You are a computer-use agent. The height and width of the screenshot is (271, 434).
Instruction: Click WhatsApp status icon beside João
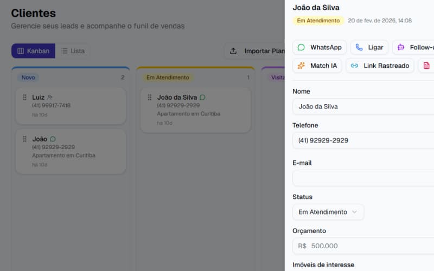(x=53, y=139)
